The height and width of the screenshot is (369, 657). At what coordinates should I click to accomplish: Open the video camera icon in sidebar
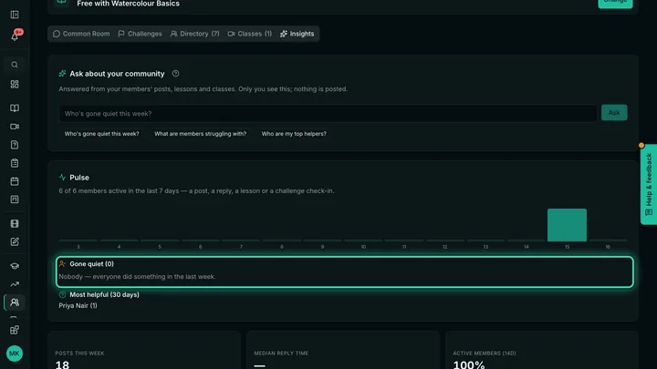coord(15,127)
